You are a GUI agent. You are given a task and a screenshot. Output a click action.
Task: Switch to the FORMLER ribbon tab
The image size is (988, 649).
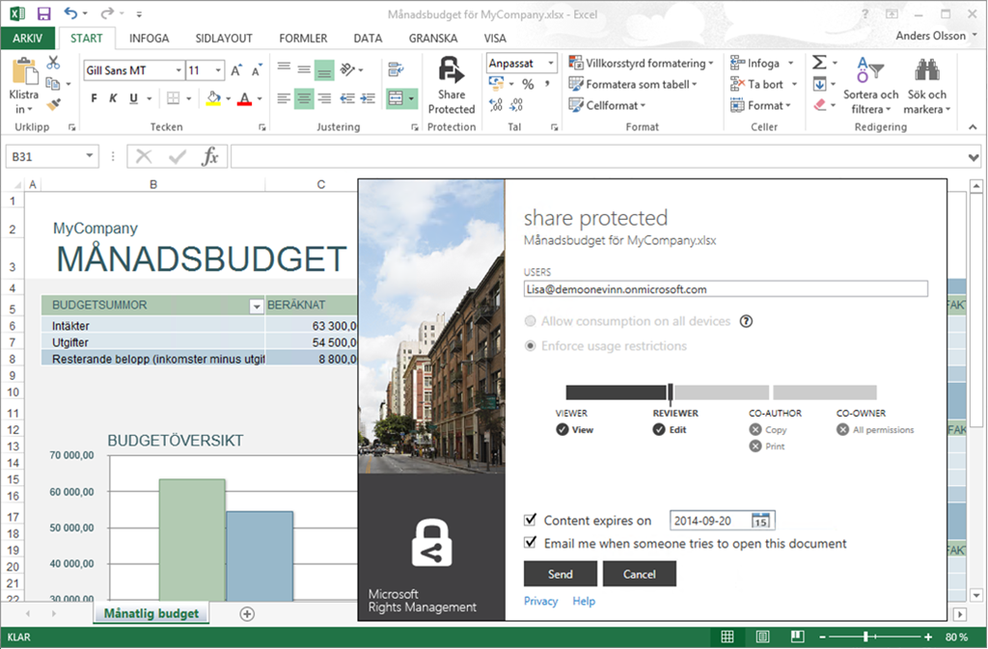(x=303, y=39)
